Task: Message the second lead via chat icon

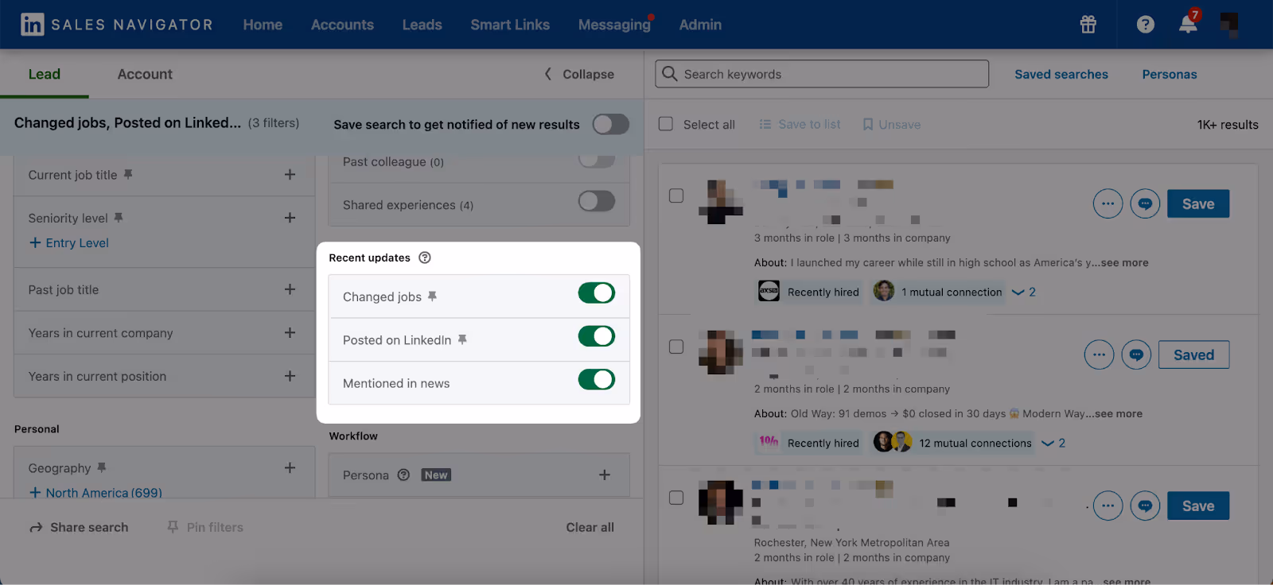Action: click(x=1136, y=354)
